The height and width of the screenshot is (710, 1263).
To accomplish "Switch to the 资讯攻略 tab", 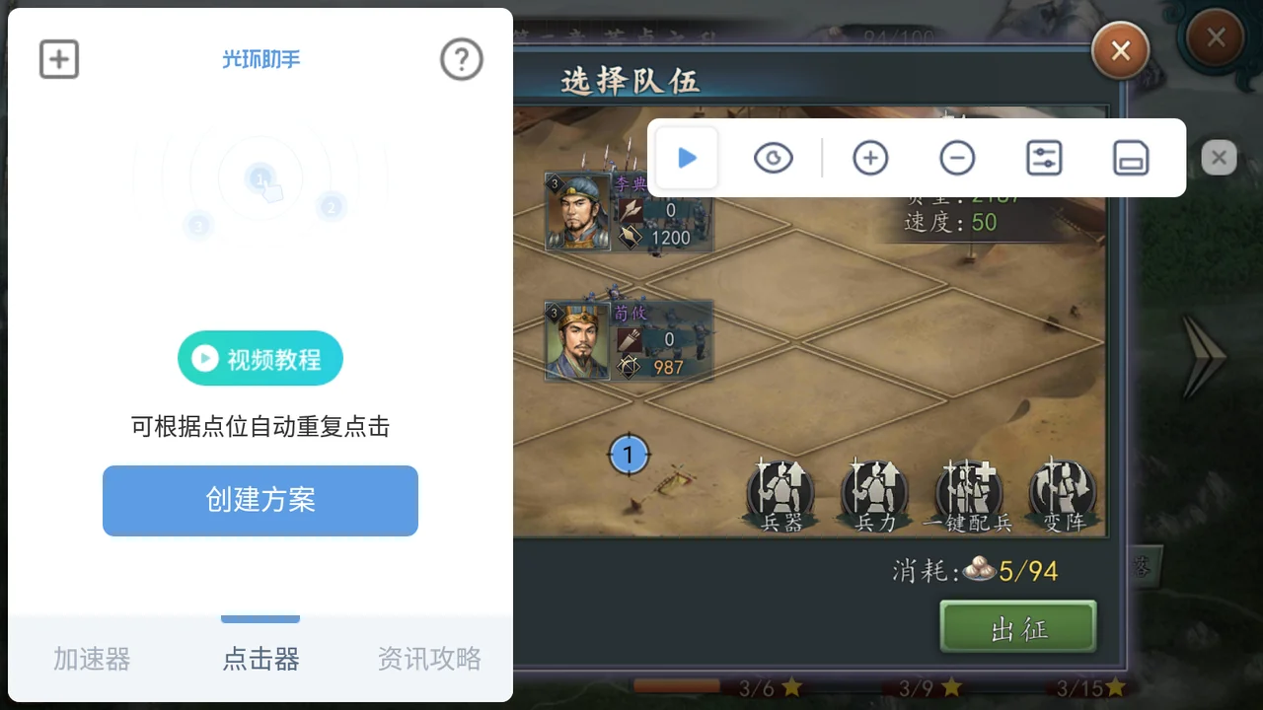I will [x=429, y=659].
